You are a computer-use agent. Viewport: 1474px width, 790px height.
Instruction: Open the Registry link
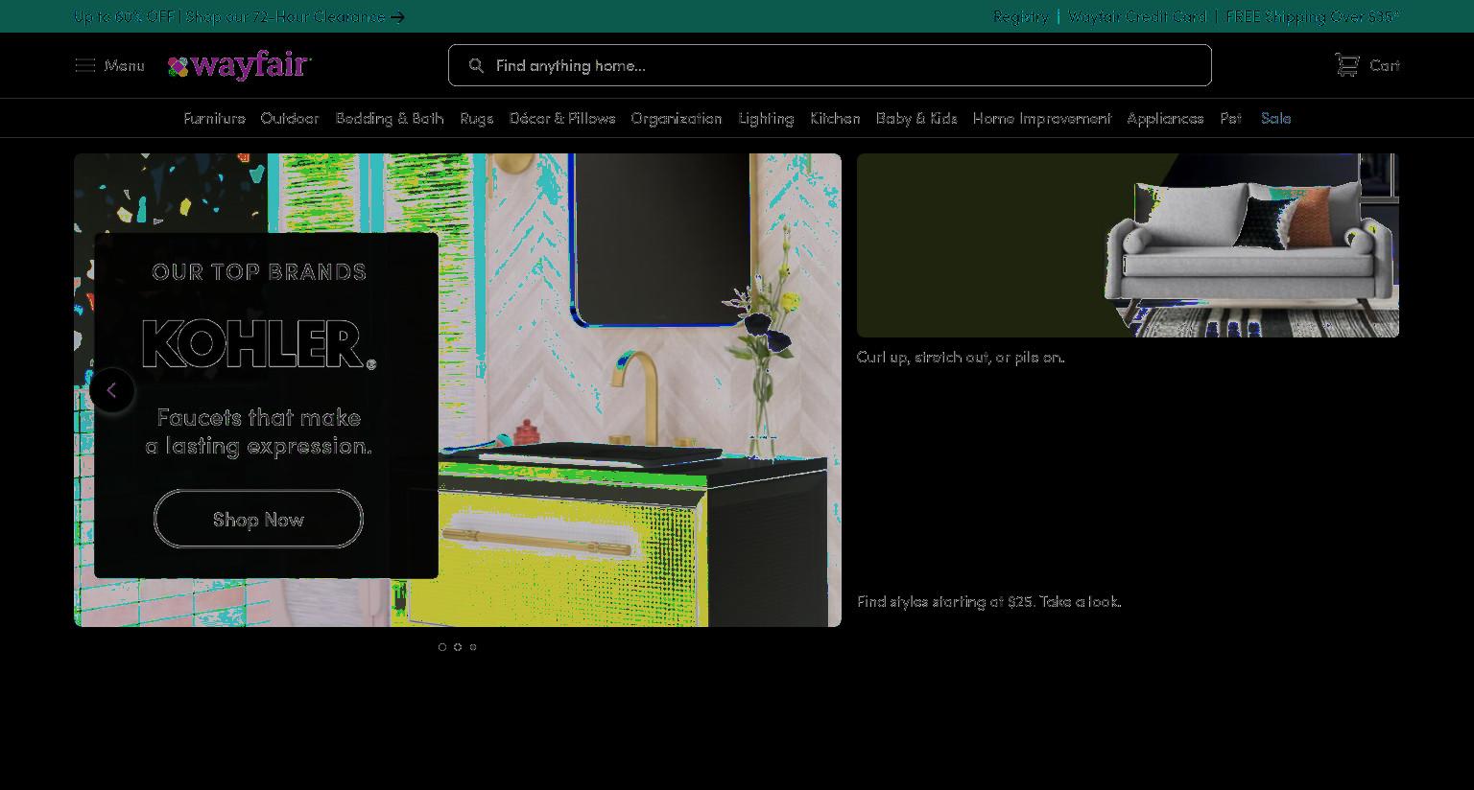1020,16
